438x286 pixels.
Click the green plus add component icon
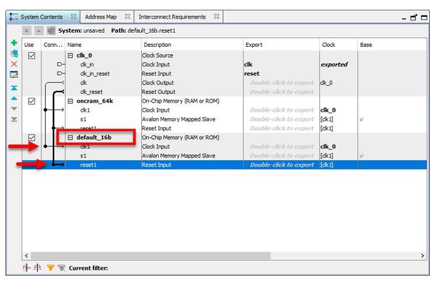coord(14,43)
